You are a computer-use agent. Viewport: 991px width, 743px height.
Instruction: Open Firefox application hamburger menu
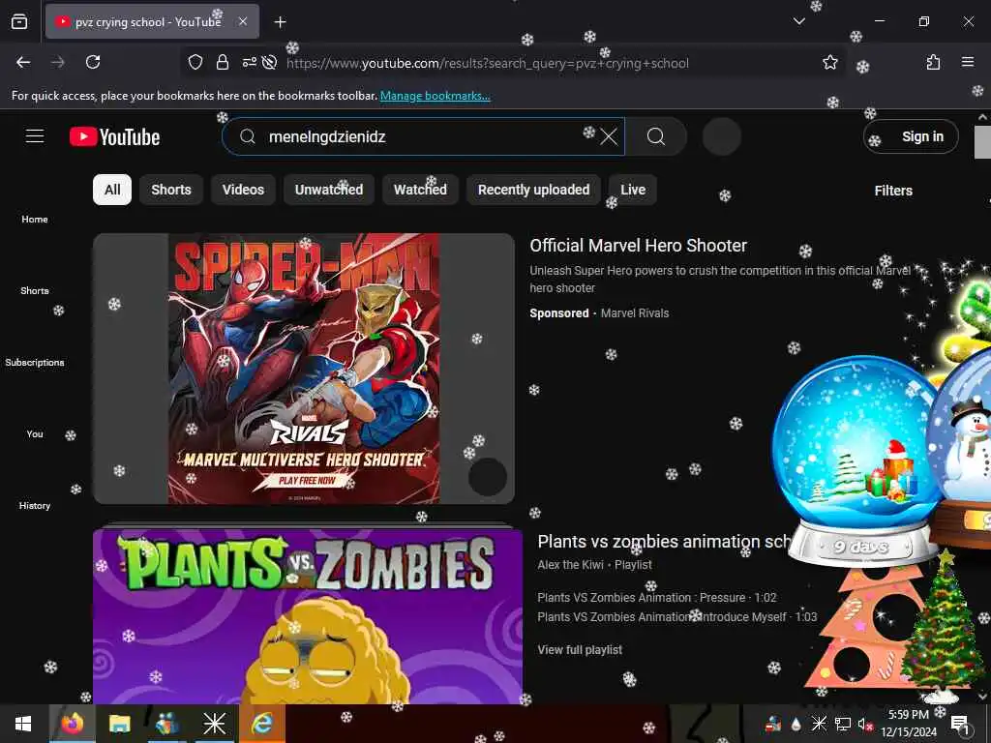967,62
